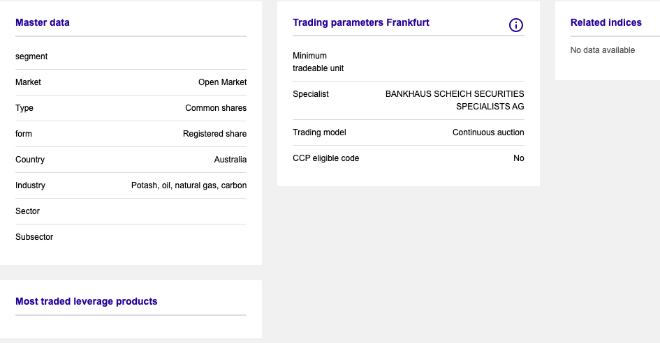Click the Registered share form value
The width and height of the screenshot is (660, 343).
click(214, 134)
